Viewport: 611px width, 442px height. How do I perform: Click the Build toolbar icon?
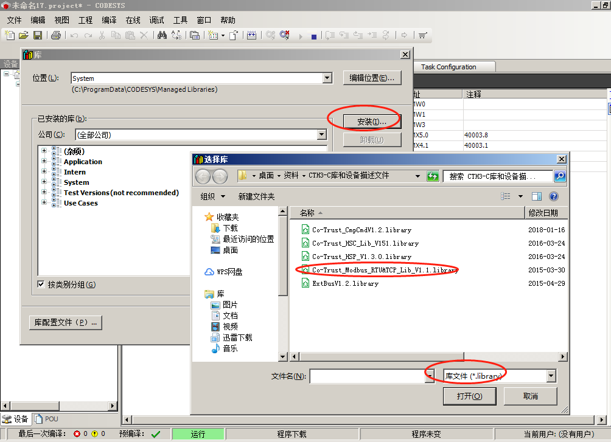point(252,35)
